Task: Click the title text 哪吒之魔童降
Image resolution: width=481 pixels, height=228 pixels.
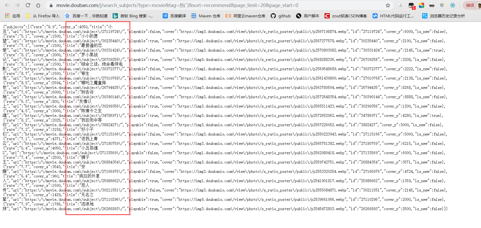Action: [x=94, y=83]
